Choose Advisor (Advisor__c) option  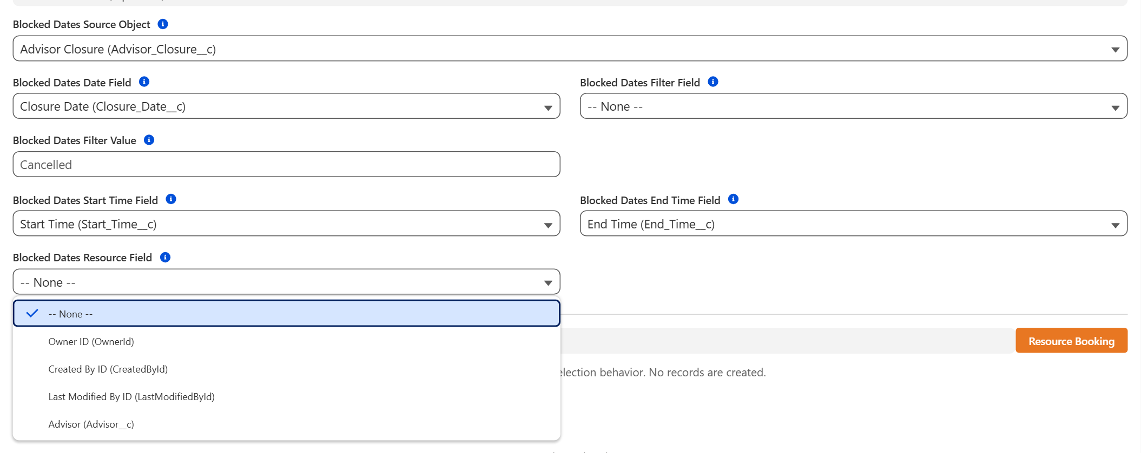click(x=286, y=424)
